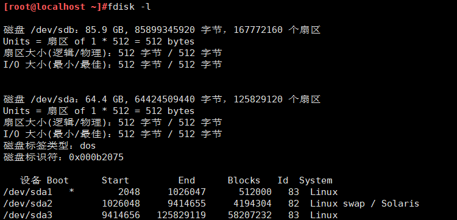Click the 'Boot' column header

pos(58,180)
